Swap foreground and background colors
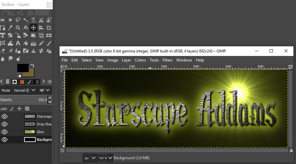This screenshot has height=164, width=296. tap(32, 66)
